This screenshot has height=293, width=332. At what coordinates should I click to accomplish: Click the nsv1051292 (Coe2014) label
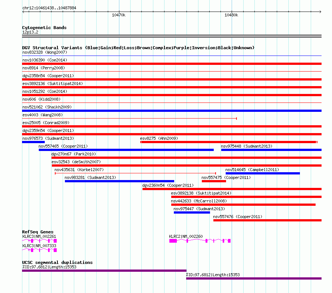click(x=45, y=91)
